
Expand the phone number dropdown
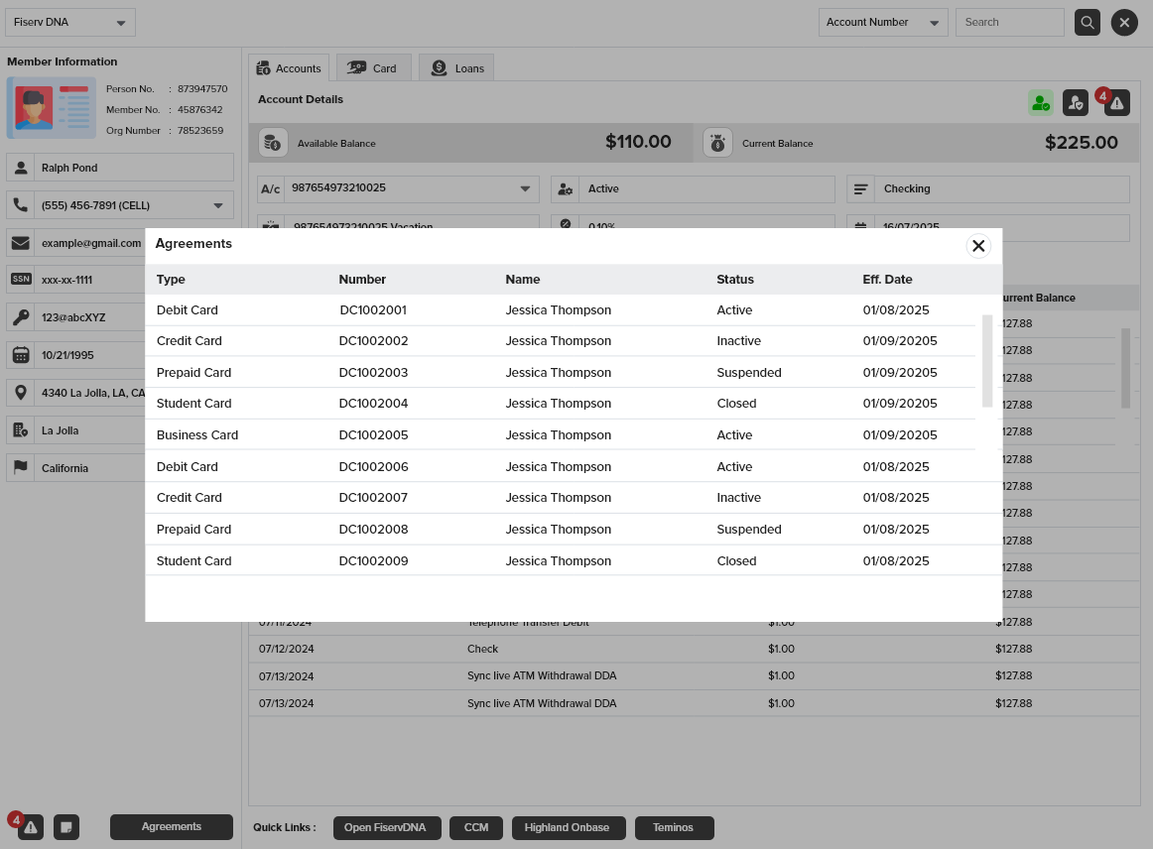(x=218, y=206)
